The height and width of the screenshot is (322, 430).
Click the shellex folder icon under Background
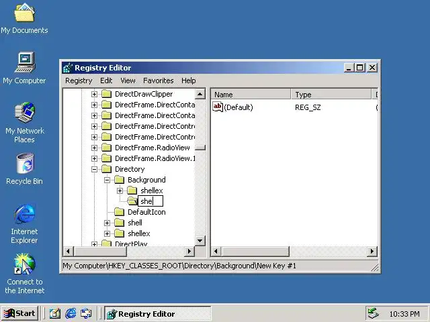point(132,191)
